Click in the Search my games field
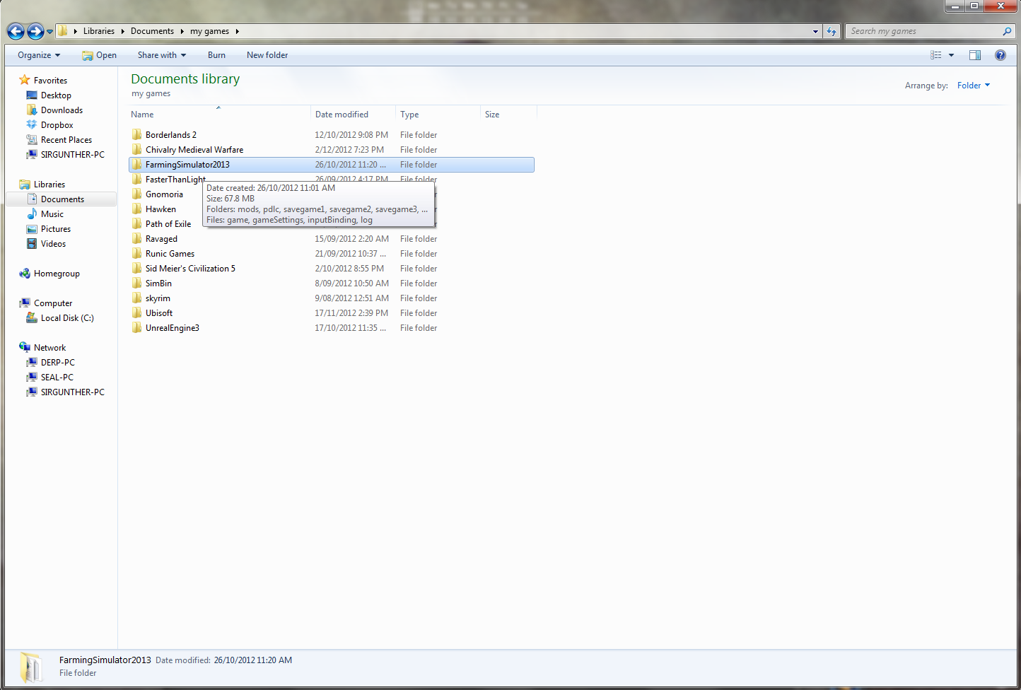The image size is (1021, 690). tap(923, 31)
